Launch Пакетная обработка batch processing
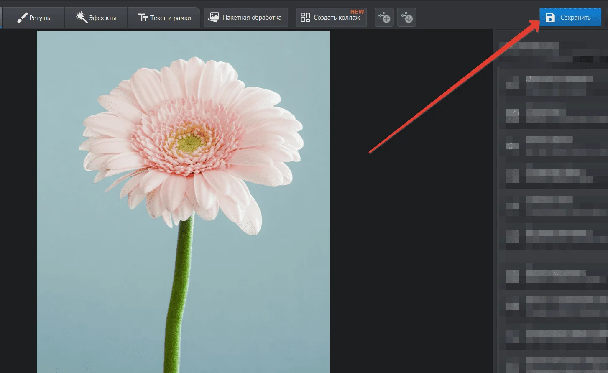This screenshot has height=373, width=608. (252, 18)
